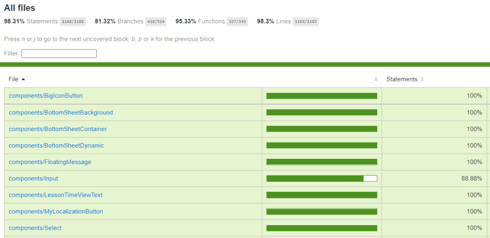Click the 327/343 functions fraction badge
The width and height of the screenshot is (490, 238).
[237, 22]
